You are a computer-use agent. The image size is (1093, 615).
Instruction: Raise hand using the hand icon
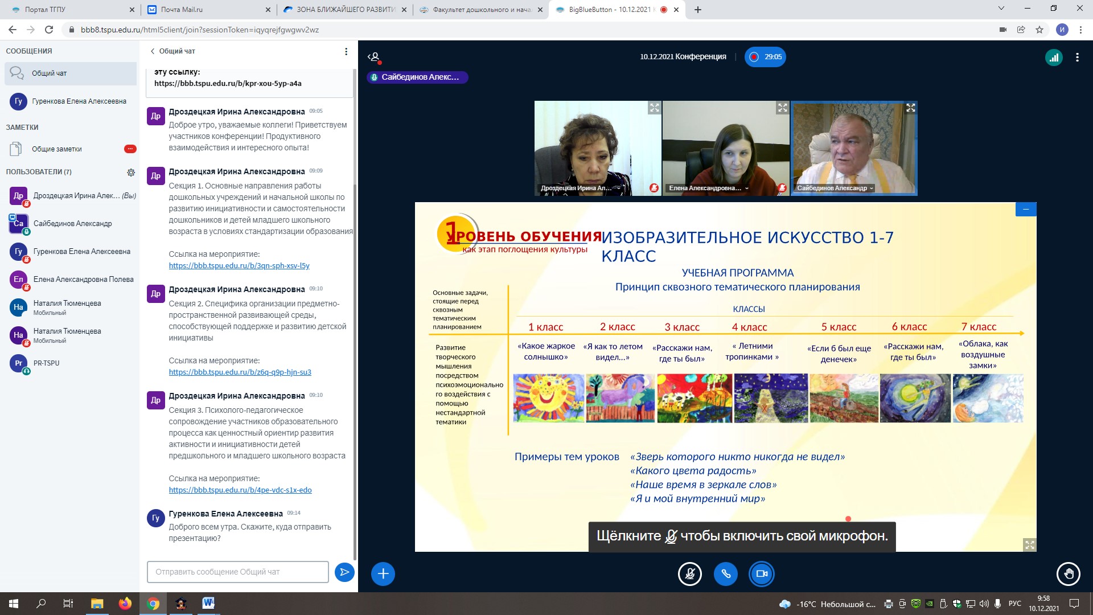click(1068, 573)
